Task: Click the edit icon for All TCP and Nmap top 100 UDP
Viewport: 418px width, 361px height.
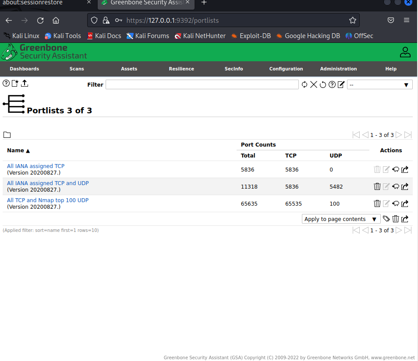Action: [x=386, y=203]
